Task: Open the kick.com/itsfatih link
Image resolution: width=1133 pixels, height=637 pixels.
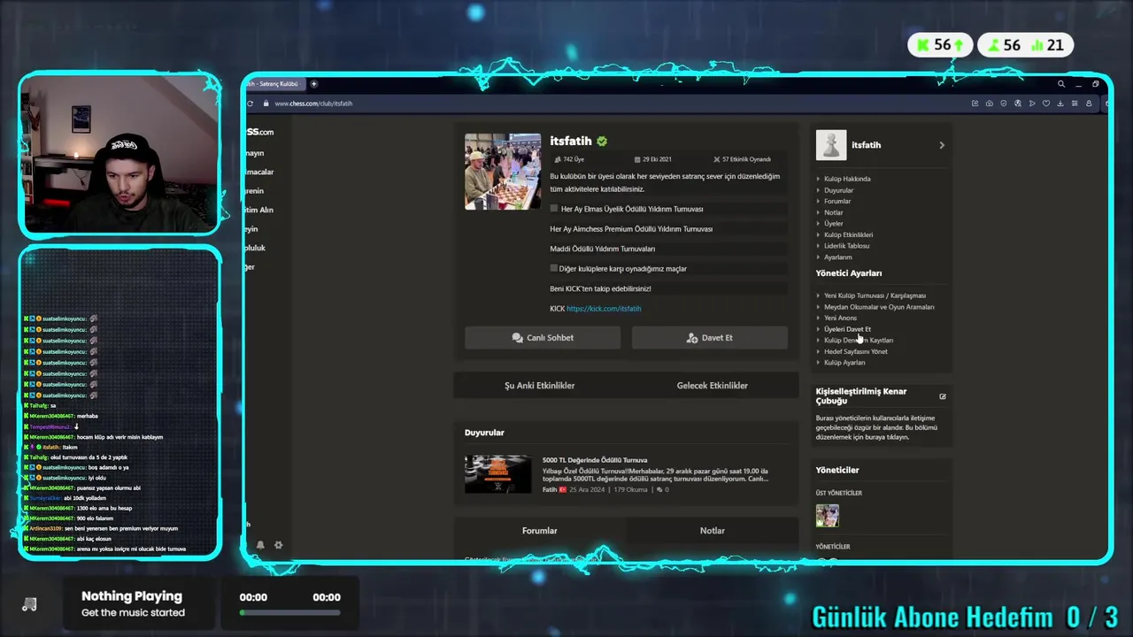Action: (604, 309)
